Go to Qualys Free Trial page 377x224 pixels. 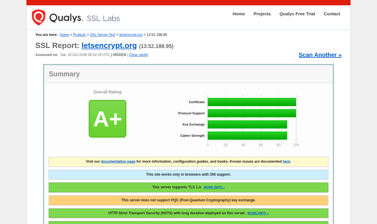tap(297, 14)
